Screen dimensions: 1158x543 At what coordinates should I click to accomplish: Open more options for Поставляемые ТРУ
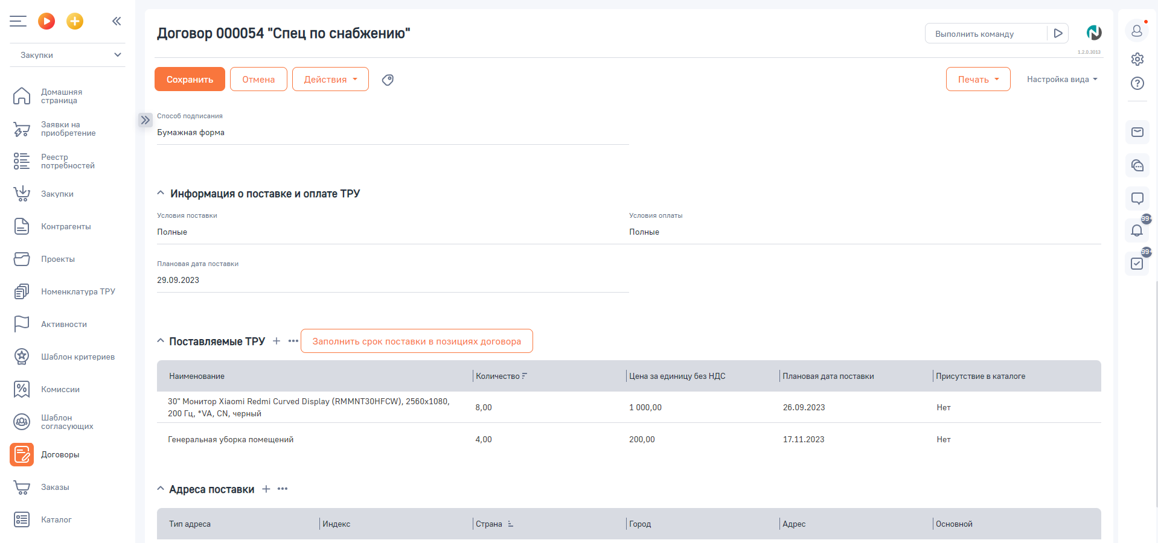[x=293, y=341]
